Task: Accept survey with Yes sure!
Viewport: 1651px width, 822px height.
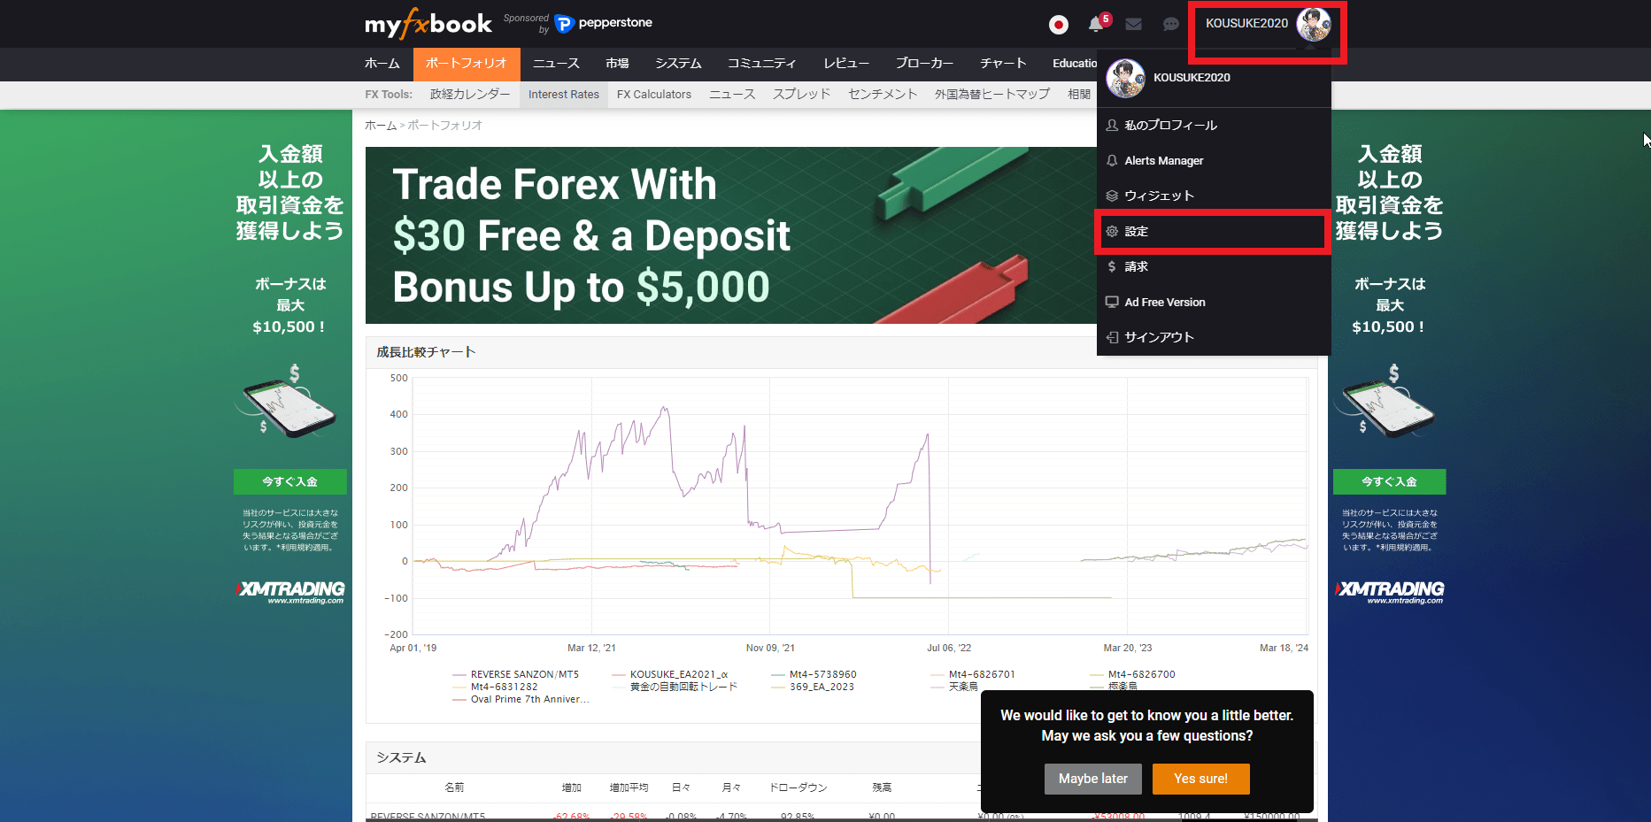Action: [1200, 779]
